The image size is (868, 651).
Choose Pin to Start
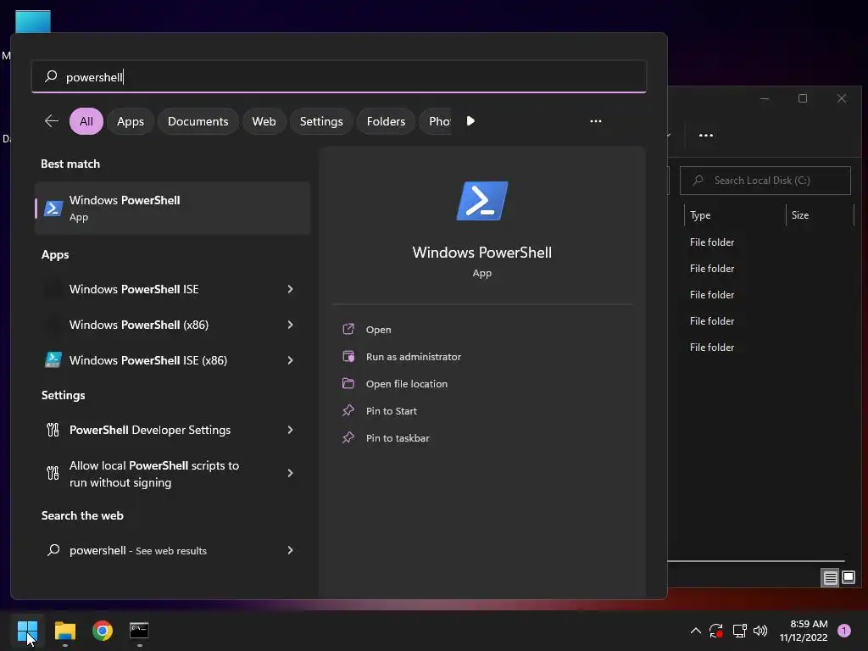(392, 411)
